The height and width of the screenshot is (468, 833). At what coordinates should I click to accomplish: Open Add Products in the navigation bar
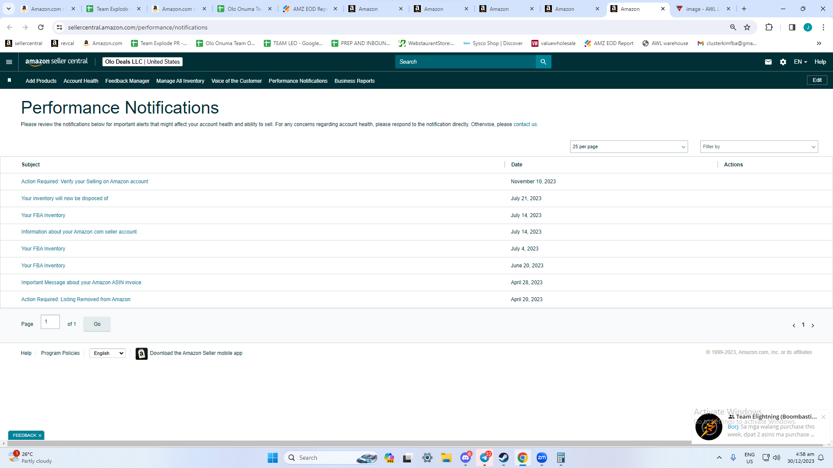coord(41,81)
